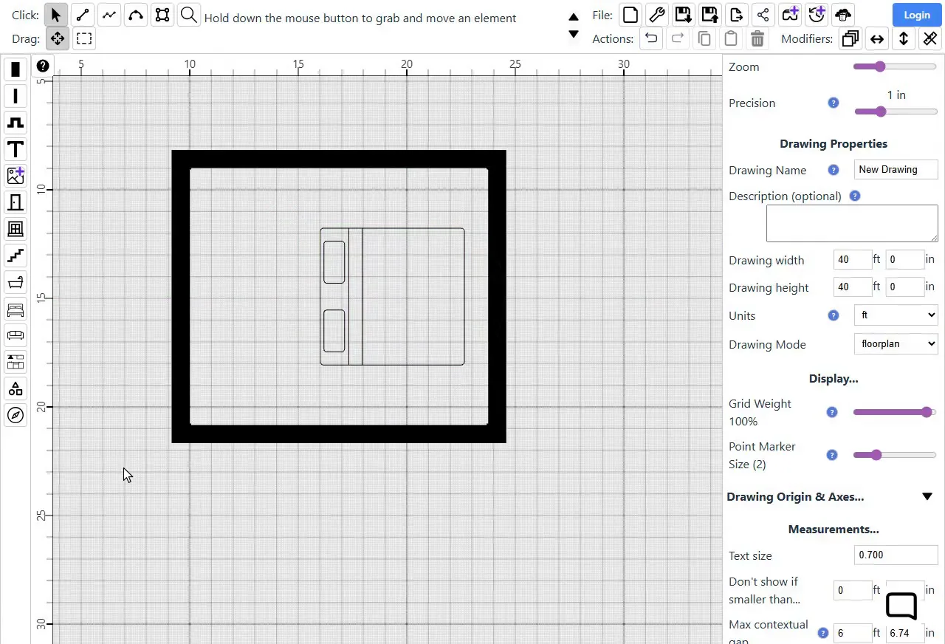Image resolution: width=945 pixels, height=644 pixels.
Task: Delete selection with the trash icon
Action: tap(757, 38)
